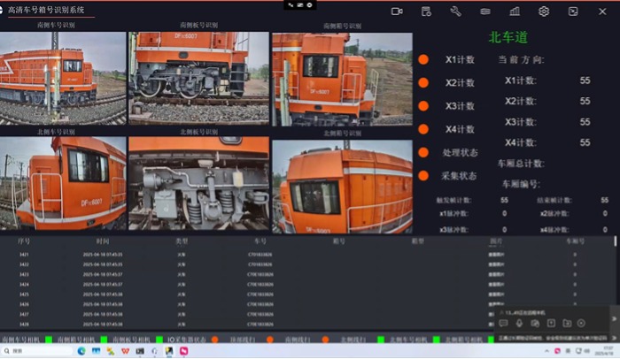Click the orange X3计数 indicator
The width and height of the screenshot is (620, 359).
[x=423, y=106]
